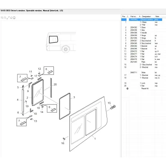
Task: Click the bus overview thumbnail with highlighted window
Action: [61, 42]
